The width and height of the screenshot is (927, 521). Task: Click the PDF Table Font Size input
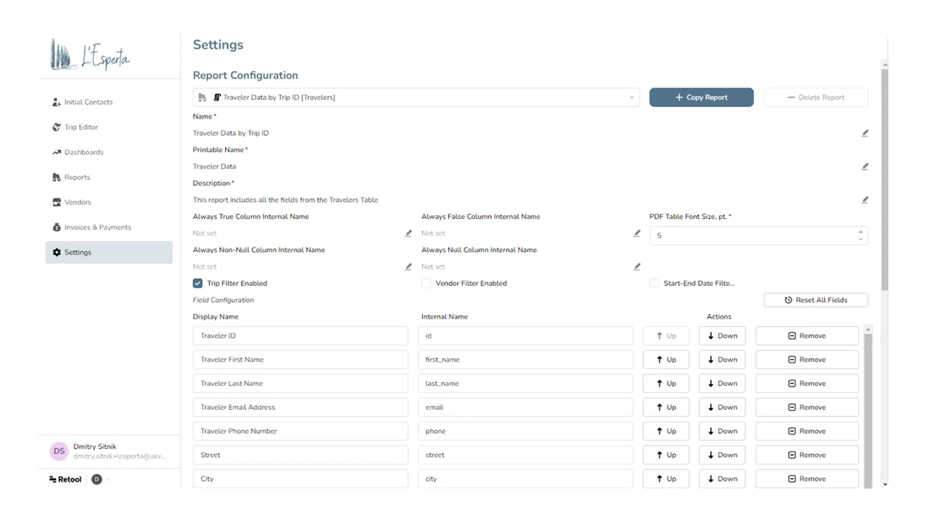tap(758, 236)
